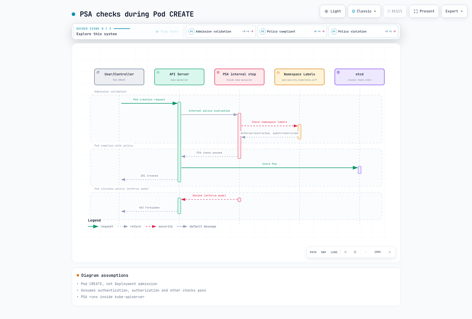
Task: Zoom in with the plus button
Action: coord(390,252)
